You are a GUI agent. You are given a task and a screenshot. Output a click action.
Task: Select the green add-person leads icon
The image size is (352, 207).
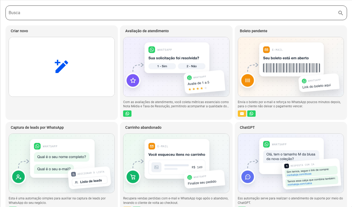pyautogui.click(x=19, y=177)
